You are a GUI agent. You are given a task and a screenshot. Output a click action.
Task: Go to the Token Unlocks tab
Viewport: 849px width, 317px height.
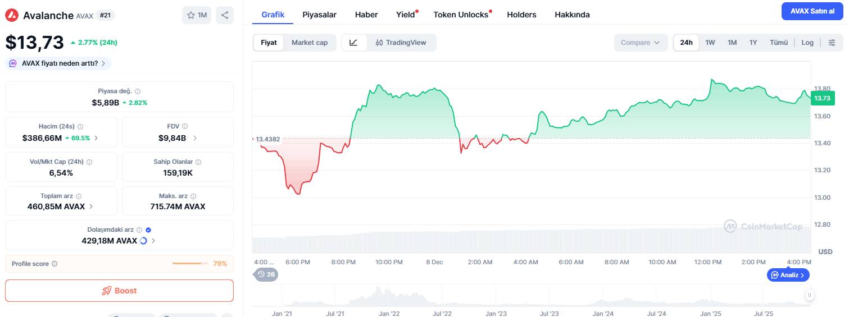pos(461,15)
